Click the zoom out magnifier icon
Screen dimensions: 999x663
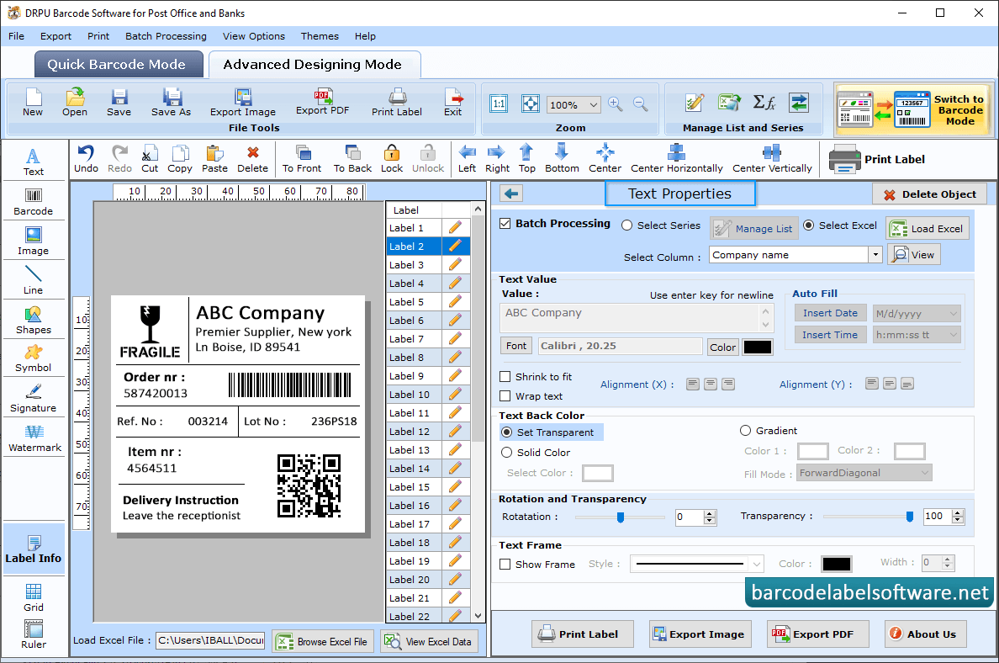(x=640, y=104)
